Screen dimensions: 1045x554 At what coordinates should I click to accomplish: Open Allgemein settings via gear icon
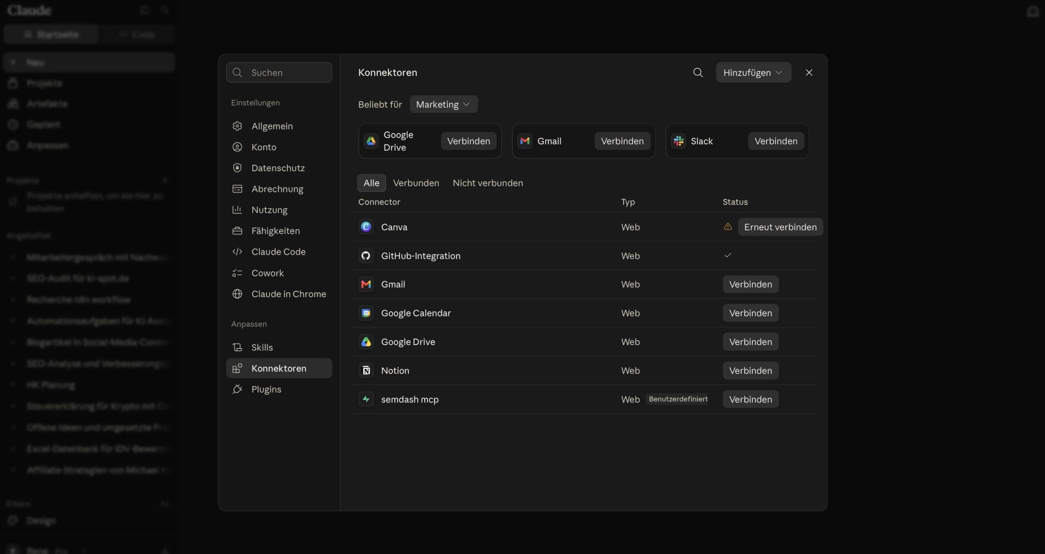(237, 126)
